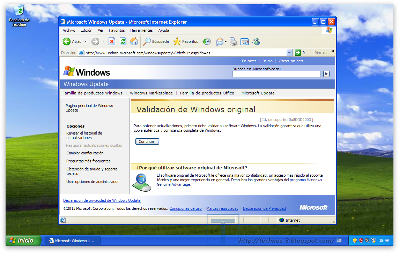399x253 pixels.
Task: Launch Messenger from the toolbar icon
Action: [256, 41]
